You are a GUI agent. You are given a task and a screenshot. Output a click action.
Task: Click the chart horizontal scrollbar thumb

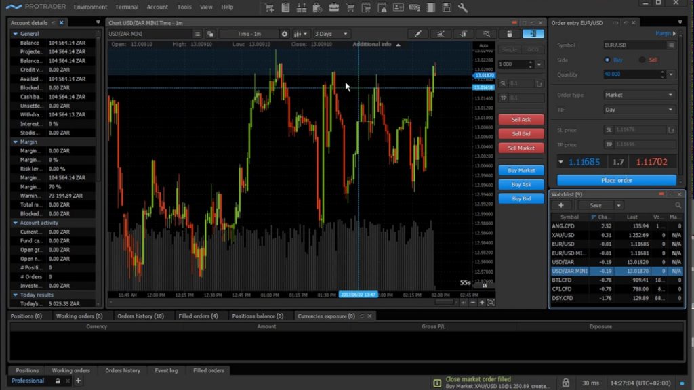tap(445, 303)
